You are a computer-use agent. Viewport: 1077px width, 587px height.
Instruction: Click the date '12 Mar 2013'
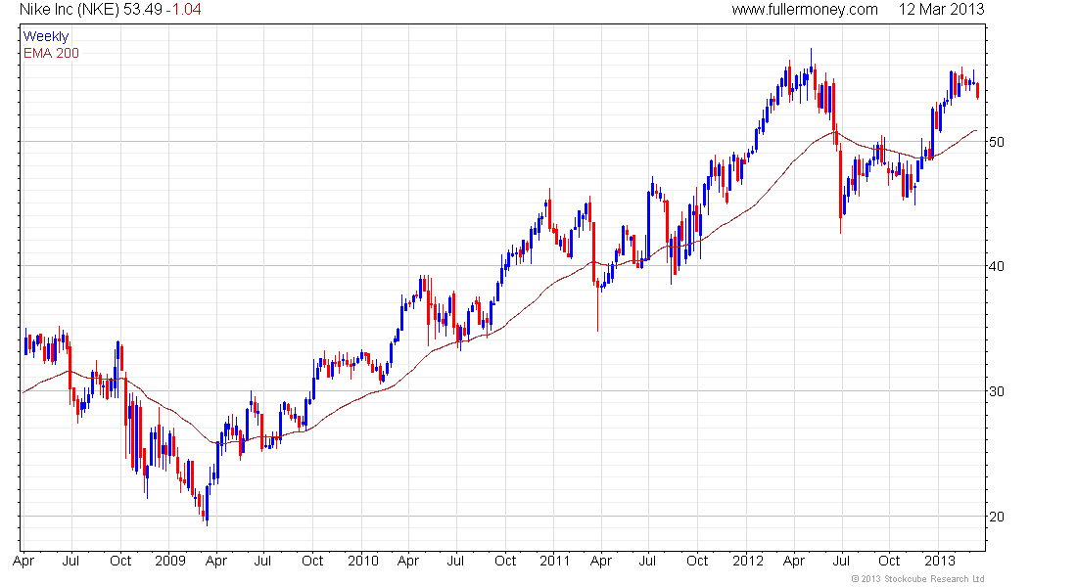tap(941, 10)
